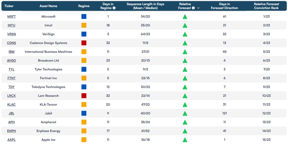Open the JBL ticker link
288x144 pixels.
point(11,113)
